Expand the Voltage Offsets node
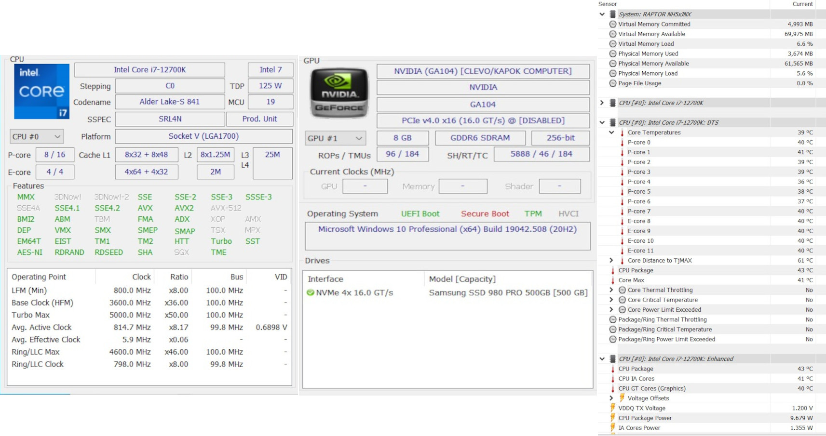The height and width of the screenshot is (436, 826). click(611, 398)
